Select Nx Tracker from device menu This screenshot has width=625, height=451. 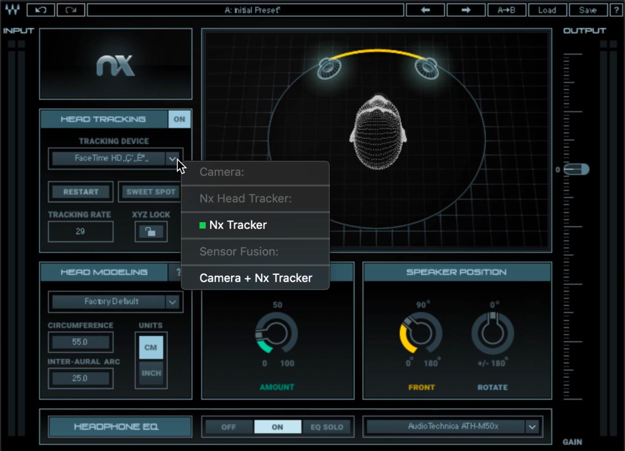pos(255,225)
